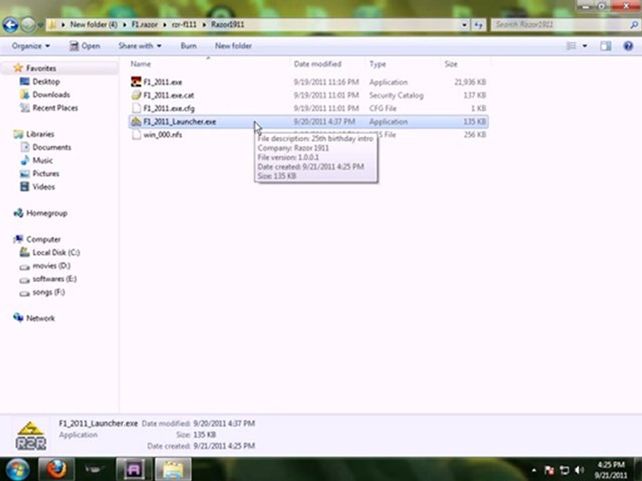Open the Pictures library
This screenshot has width=642, height=481.
[x=45, y=174]
